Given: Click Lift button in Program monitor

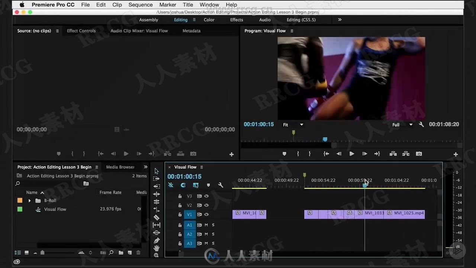Looking at the screenshot, I should coord(393,154).
